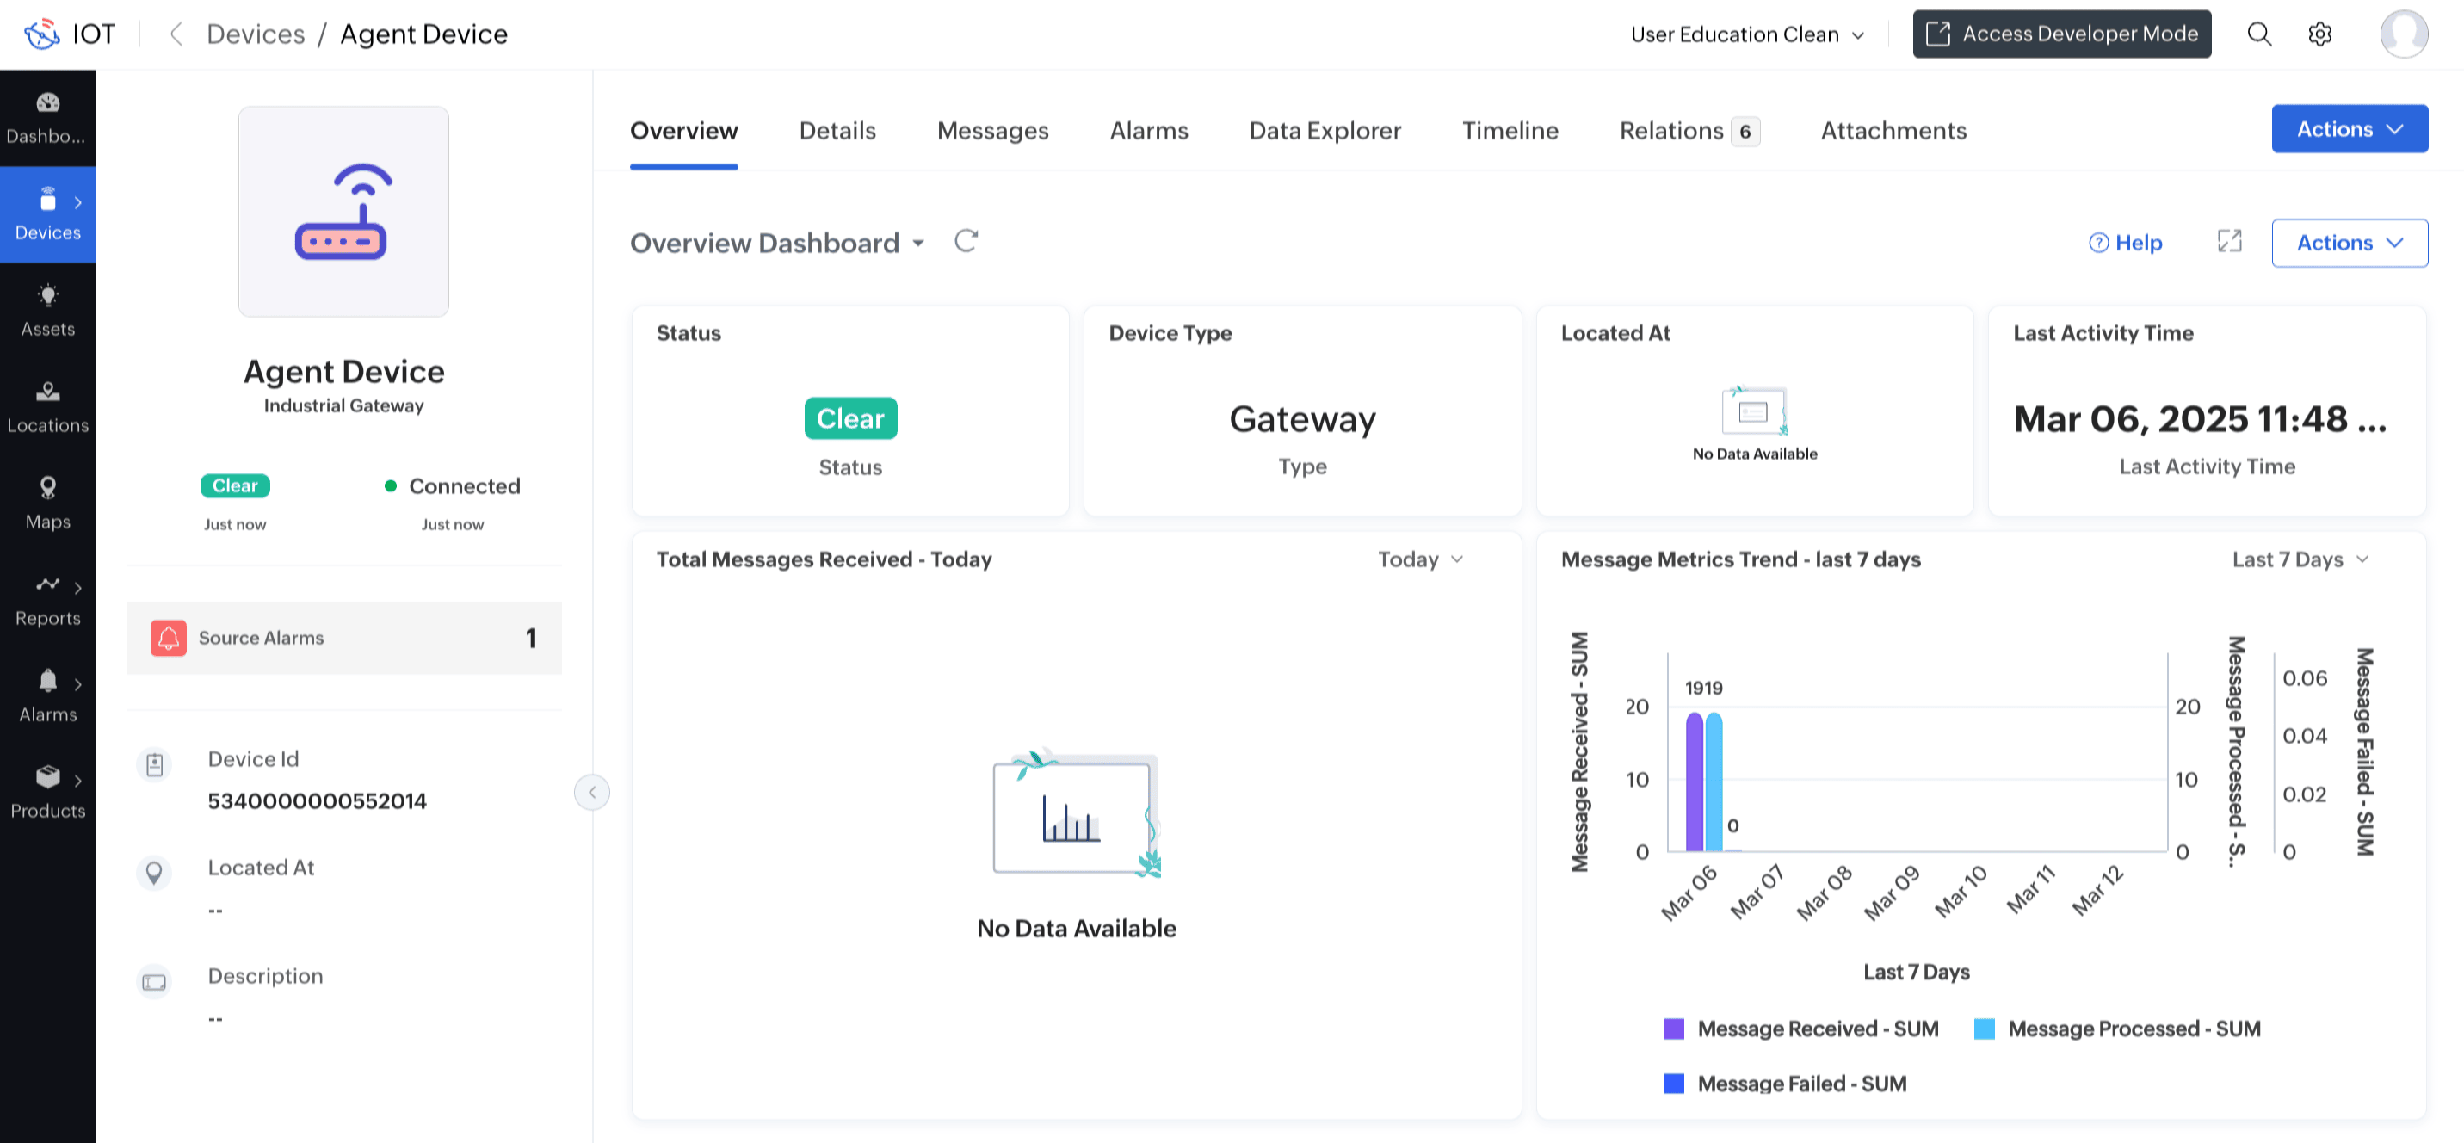Refresh the Overview Dashboard
This screenshot has height=1143, width=2464.
pos(965,241)
